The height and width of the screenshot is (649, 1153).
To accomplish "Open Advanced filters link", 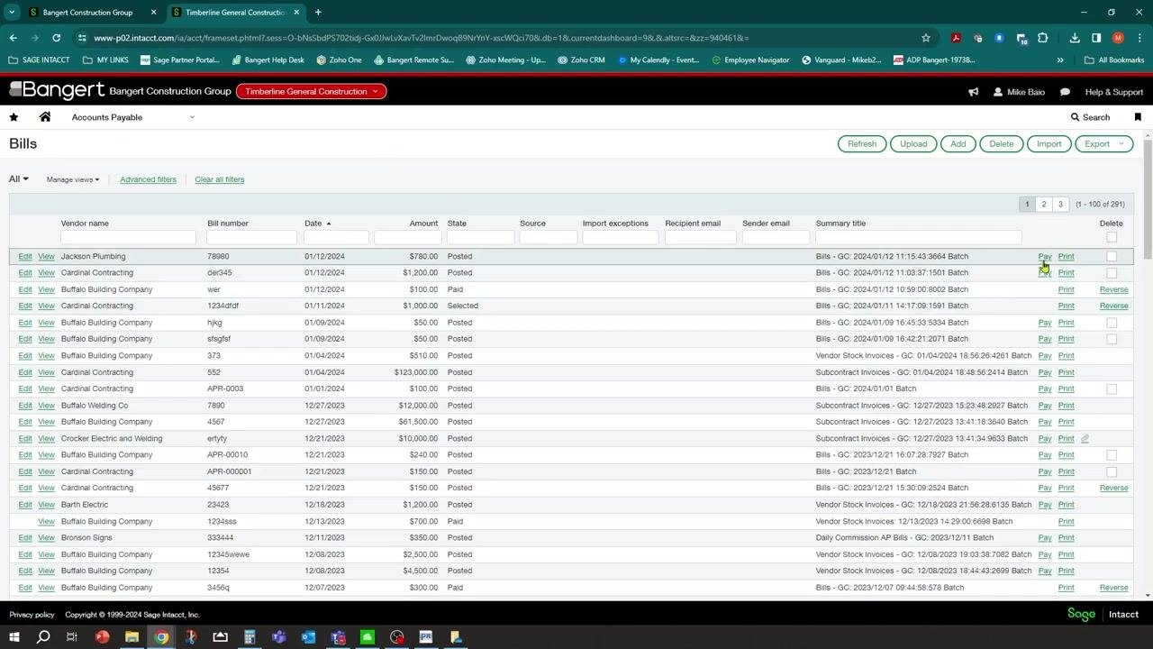I will pos(148,179).
